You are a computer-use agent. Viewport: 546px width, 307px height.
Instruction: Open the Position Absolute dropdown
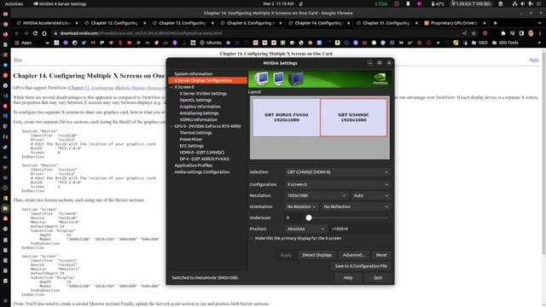click(305, 229)
